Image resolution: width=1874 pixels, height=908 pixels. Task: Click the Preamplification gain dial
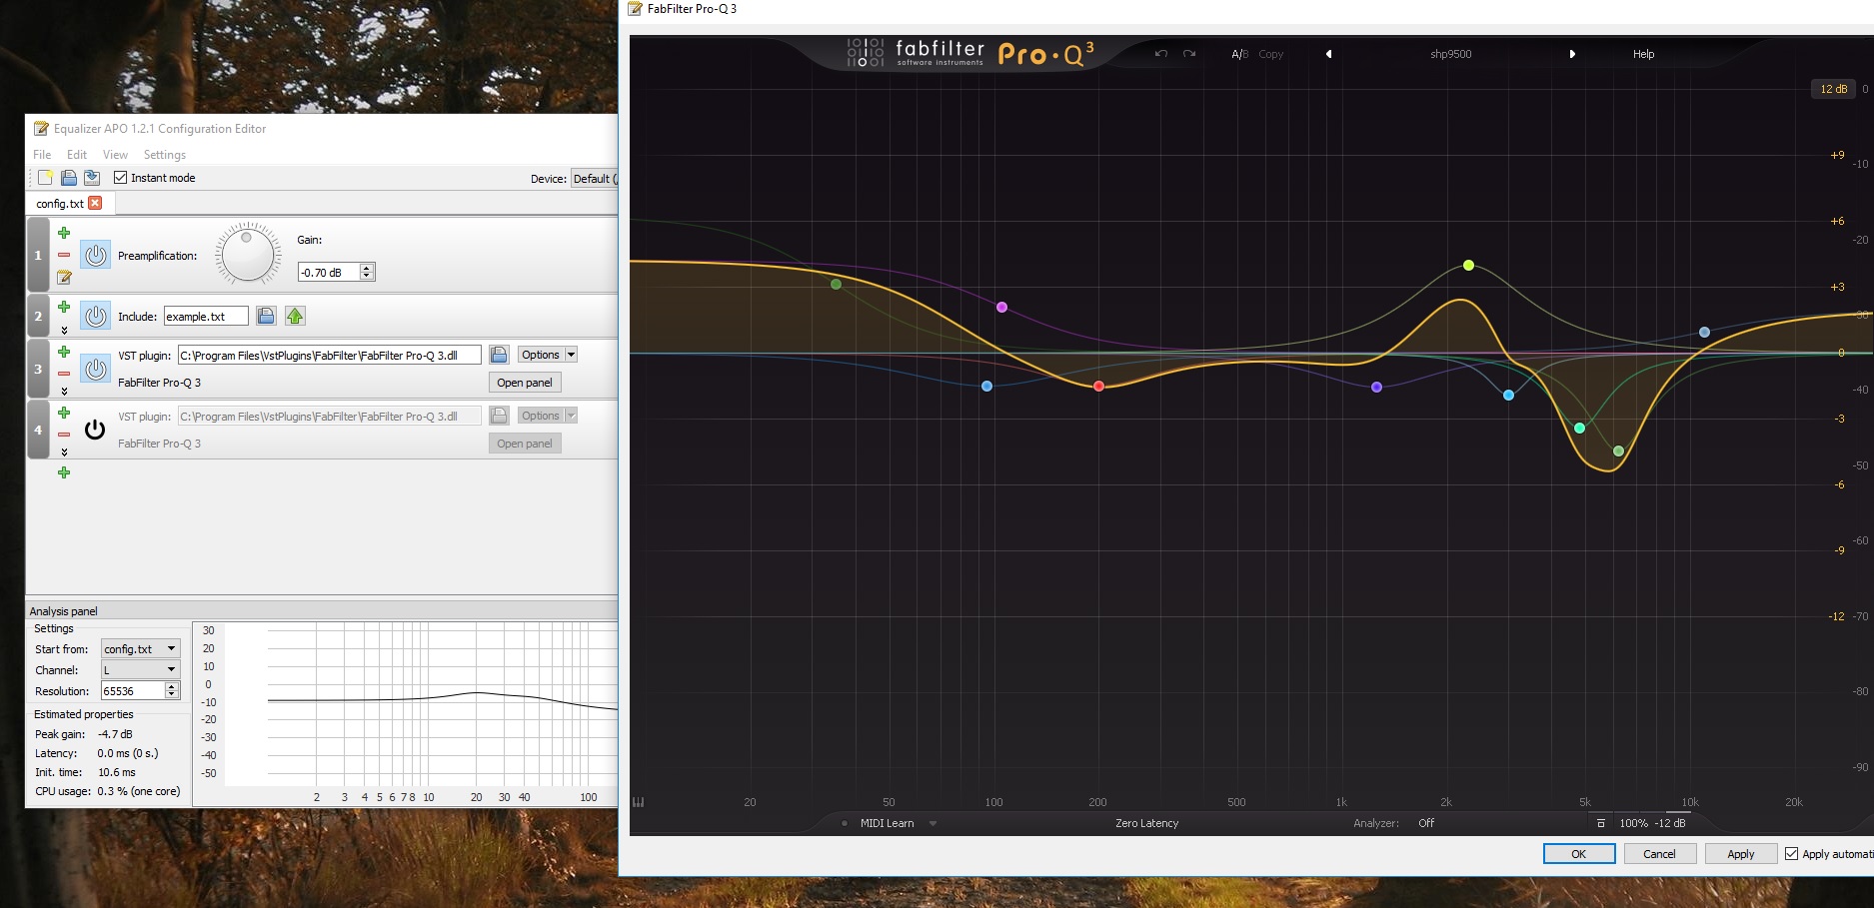point(247,254)
